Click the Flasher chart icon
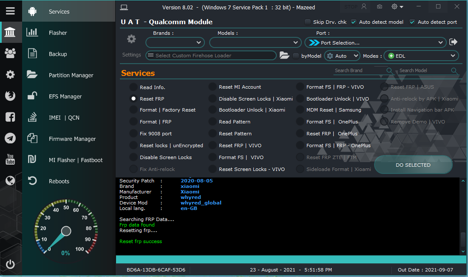This screenshot has height=277, width=468. point(32,32)
